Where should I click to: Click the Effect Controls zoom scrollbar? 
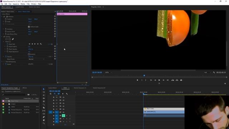72,83
